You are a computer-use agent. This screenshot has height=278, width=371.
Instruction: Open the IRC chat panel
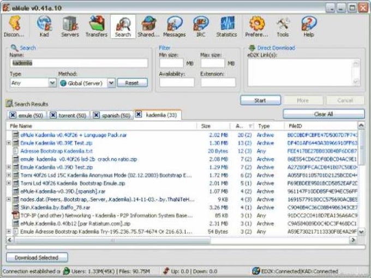pyautogui.click(x=201, y=26)
